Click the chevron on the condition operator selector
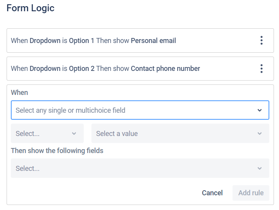The image size is (279, 210). coord(74,134)
